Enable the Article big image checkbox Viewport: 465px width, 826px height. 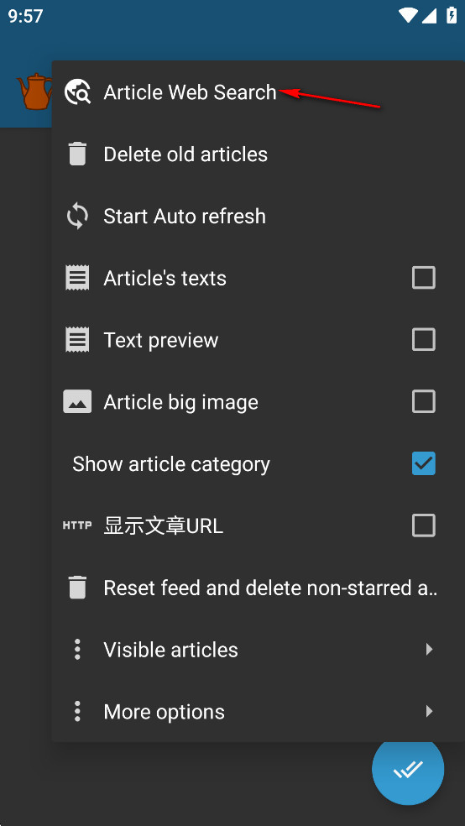pyautogui.click(x=424, y=402)
